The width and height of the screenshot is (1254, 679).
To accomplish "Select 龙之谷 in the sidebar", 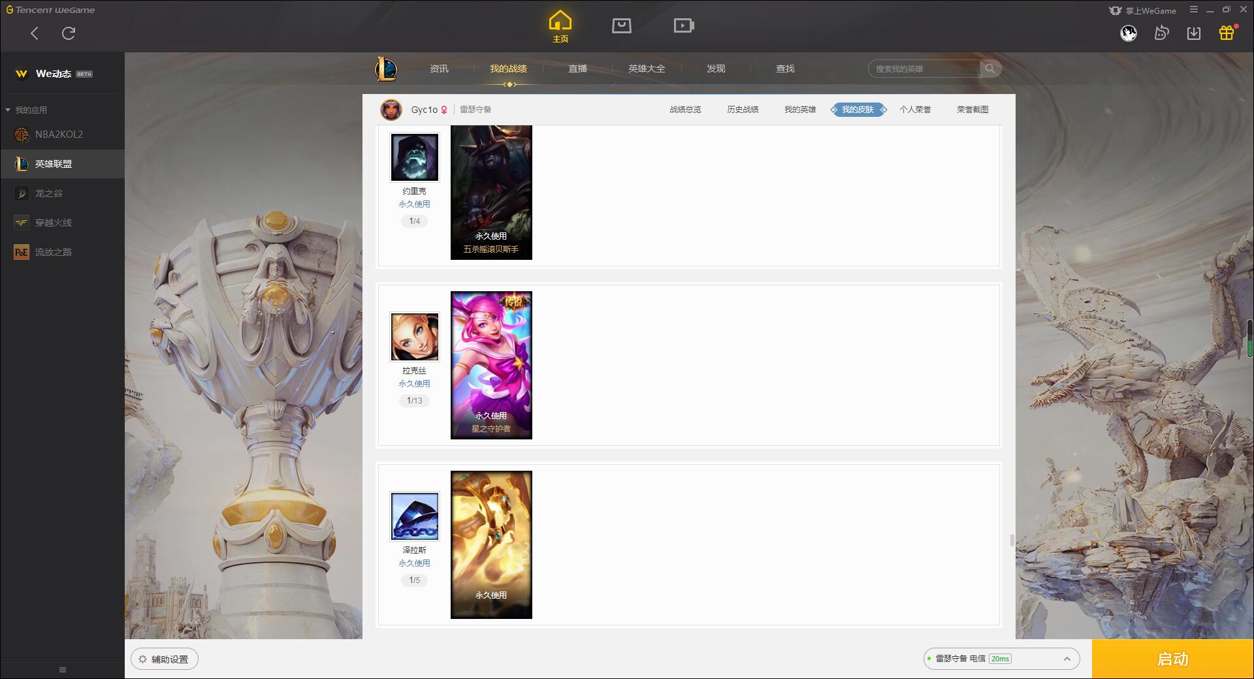I will (62, 193).
